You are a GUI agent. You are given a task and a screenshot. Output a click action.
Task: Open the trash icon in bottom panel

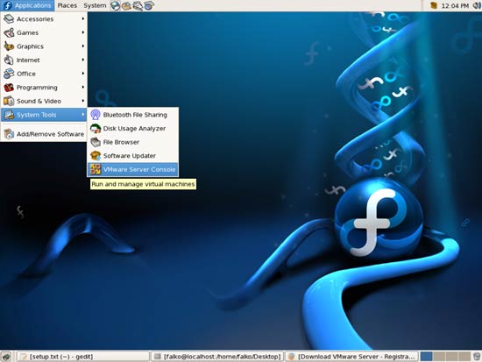click(477, 357)
